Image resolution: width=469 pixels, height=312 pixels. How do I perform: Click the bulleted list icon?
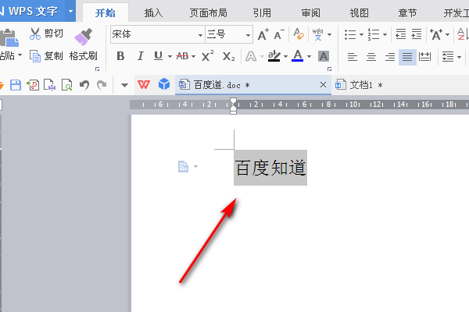click(x=350, y=34)
